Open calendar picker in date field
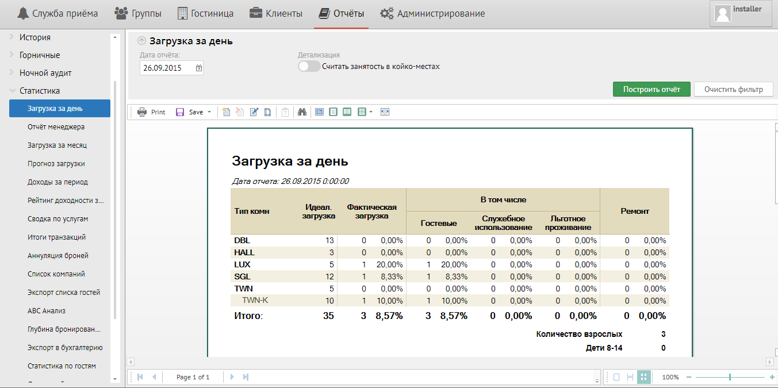 (199, 68)
